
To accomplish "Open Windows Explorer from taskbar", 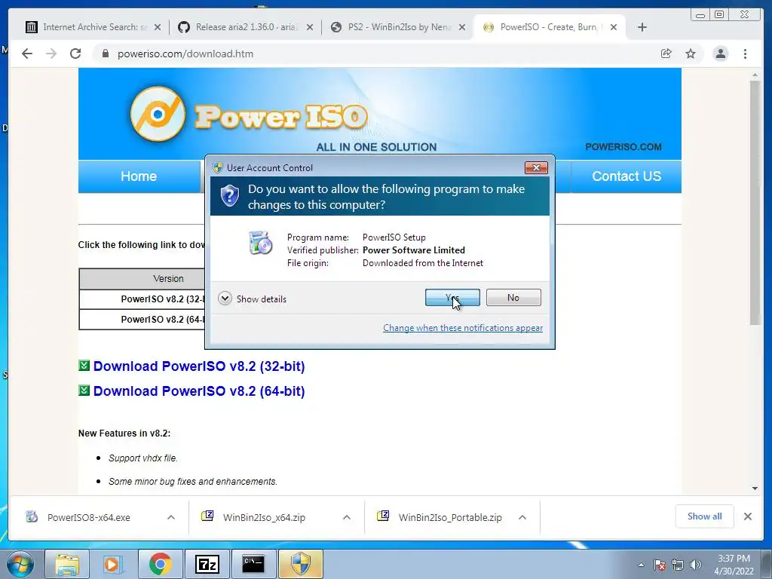I will click(x=67, y=564).
